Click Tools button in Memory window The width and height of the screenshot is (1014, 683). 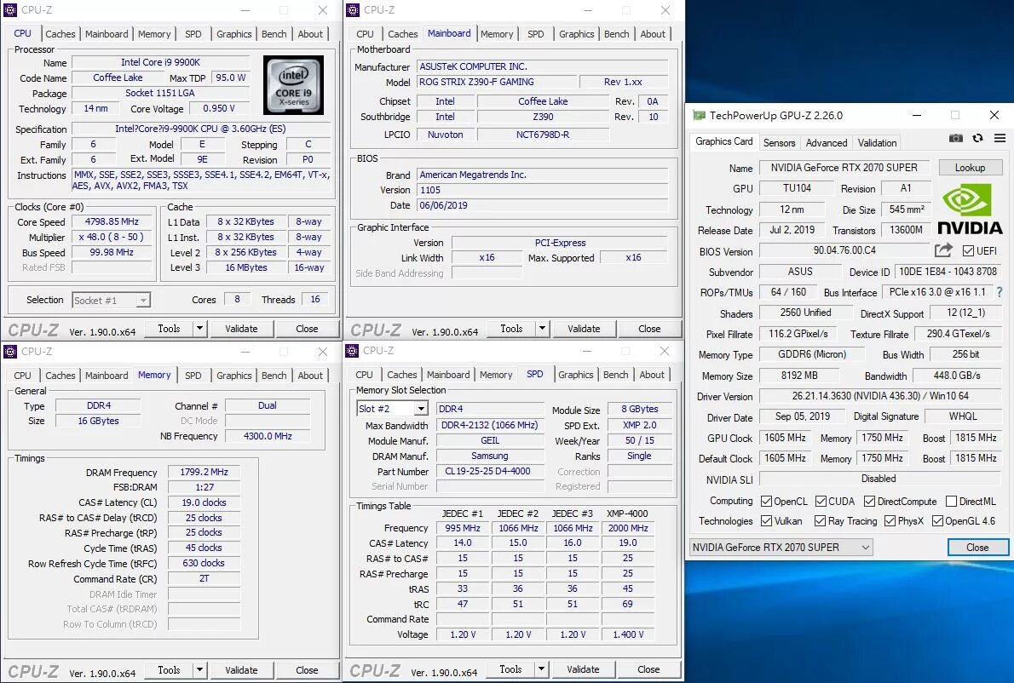coord(169,670)
